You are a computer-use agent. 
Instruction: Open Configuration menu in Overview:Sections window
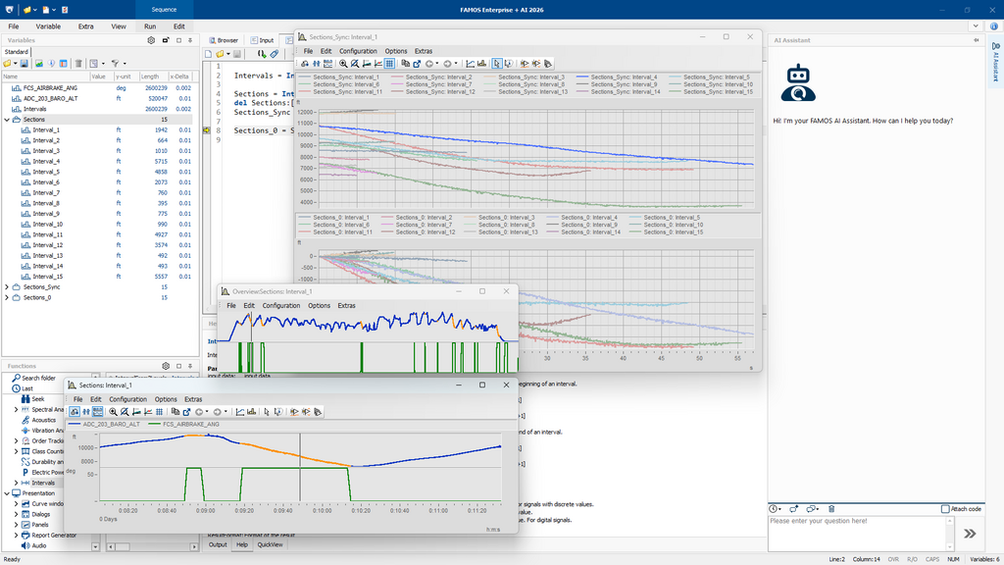click(x=280, y=306)
